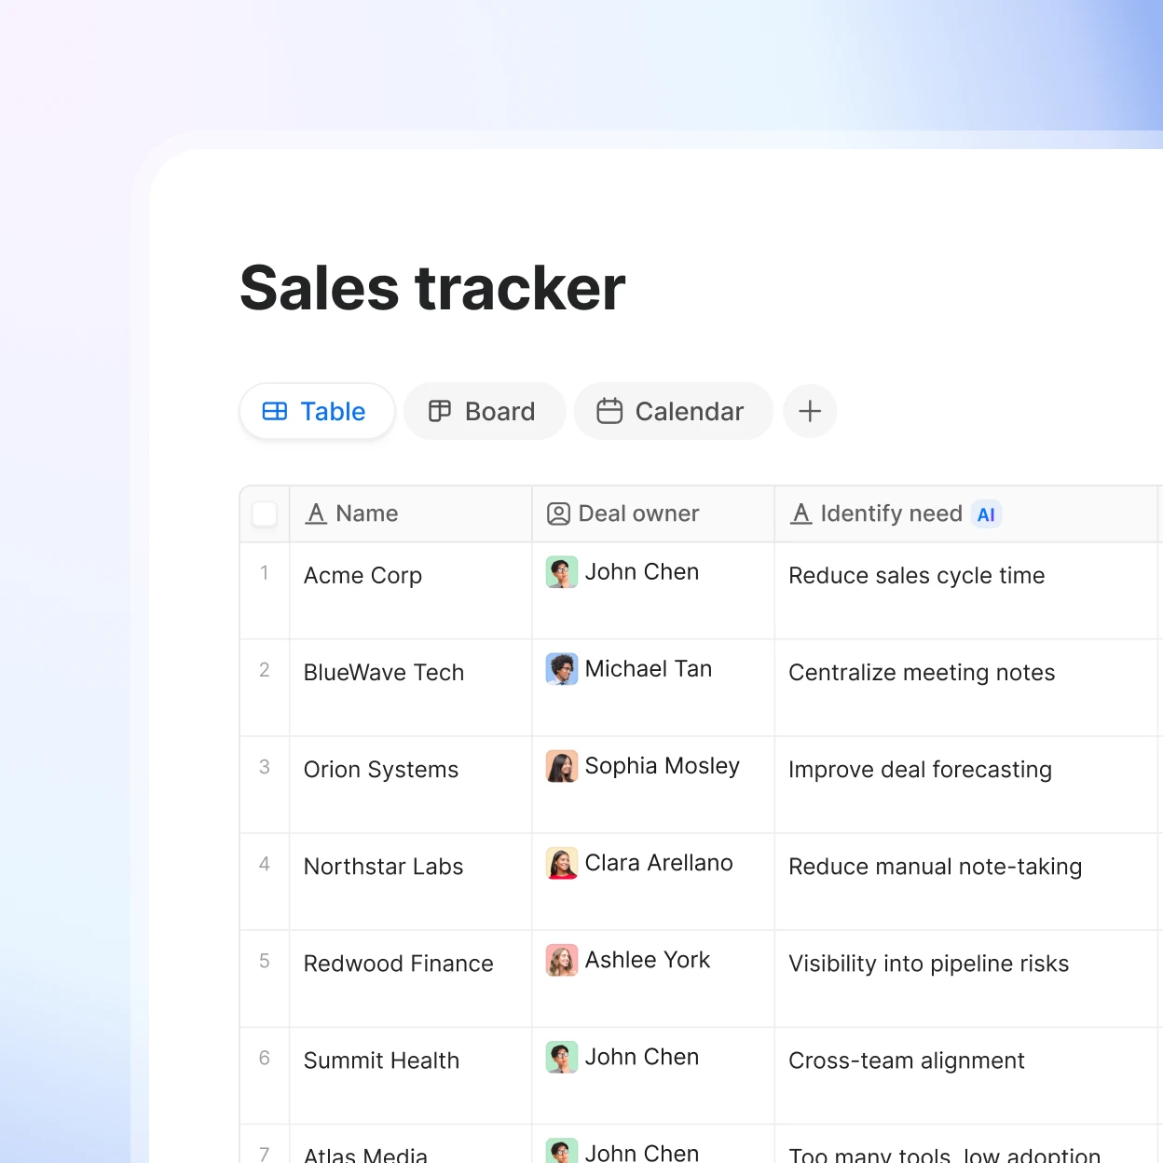1163x1163 pixels.
Task: Click the Sophia Mosley owner name
Action: (x=663, y=766)
